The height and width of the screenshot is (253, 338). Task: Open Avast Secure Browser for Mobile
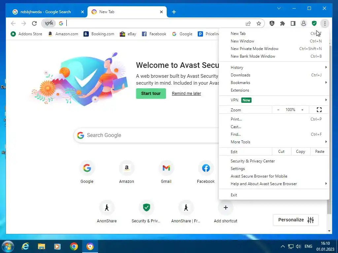(x=274, y=176)
